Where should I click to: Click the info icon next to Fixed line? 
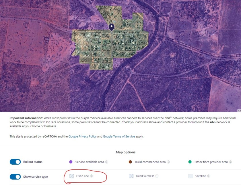click(x=92, y=176)
